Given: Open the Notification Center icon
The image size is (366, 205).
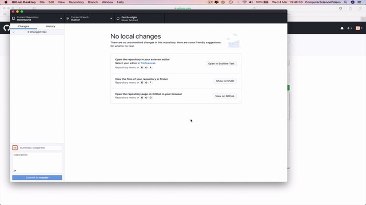Looking at the screenshot, I should (x=360, y=2).
